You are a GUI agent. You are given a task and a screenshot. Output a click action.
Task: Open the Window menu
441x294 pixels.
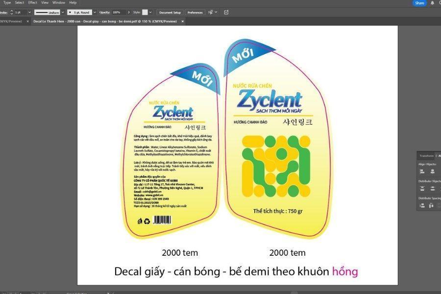coord(59,2)
